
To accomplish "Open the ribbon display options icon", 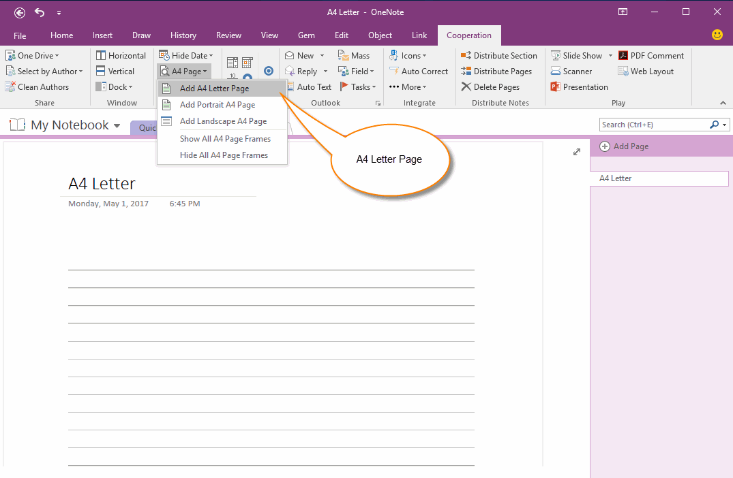I will [x=623, y=12].
